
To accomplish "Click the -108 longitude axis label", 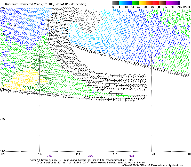I will pyautogui.click(x=152, y=154).
